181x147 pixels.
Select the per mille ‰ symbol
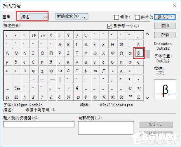[17, 88]
